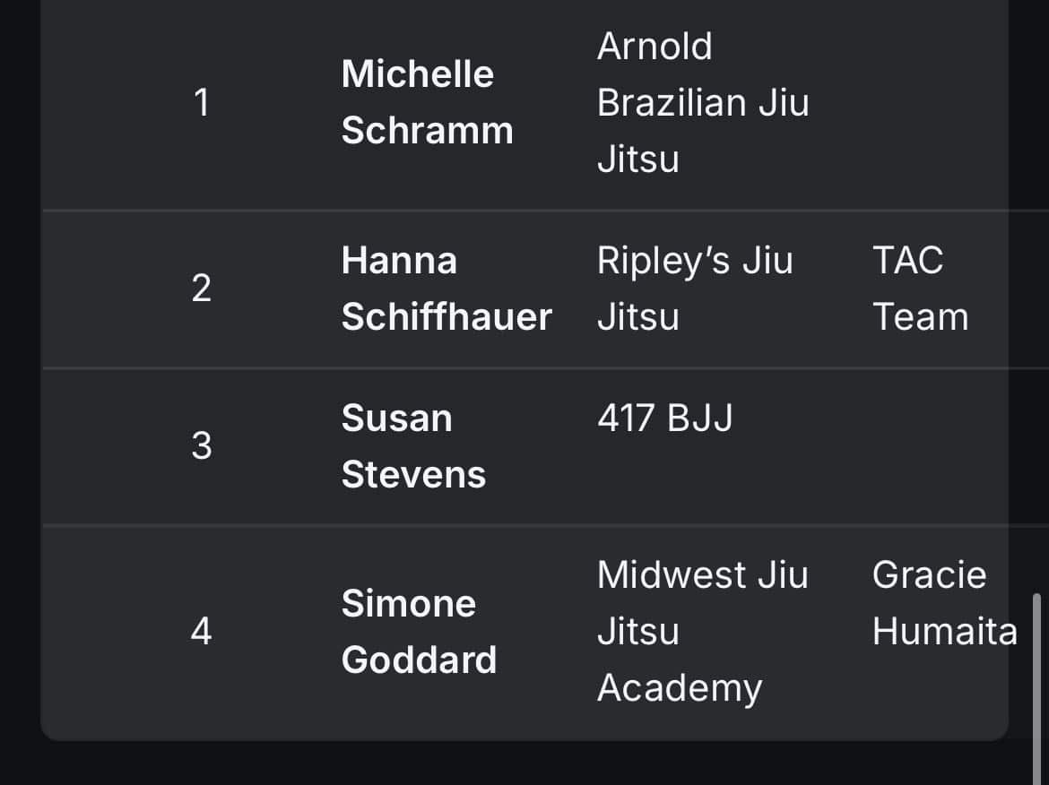1049x785 pixels.
Task: Open Gracie Humaita team entry
Action: point(944,603)
